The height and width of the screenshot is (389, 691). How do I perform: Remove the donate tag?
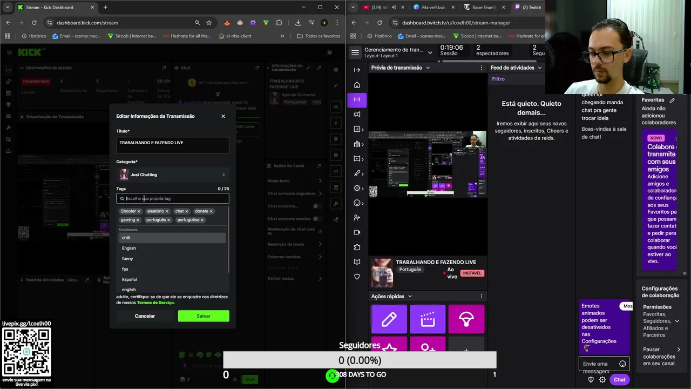pos(211,211)
